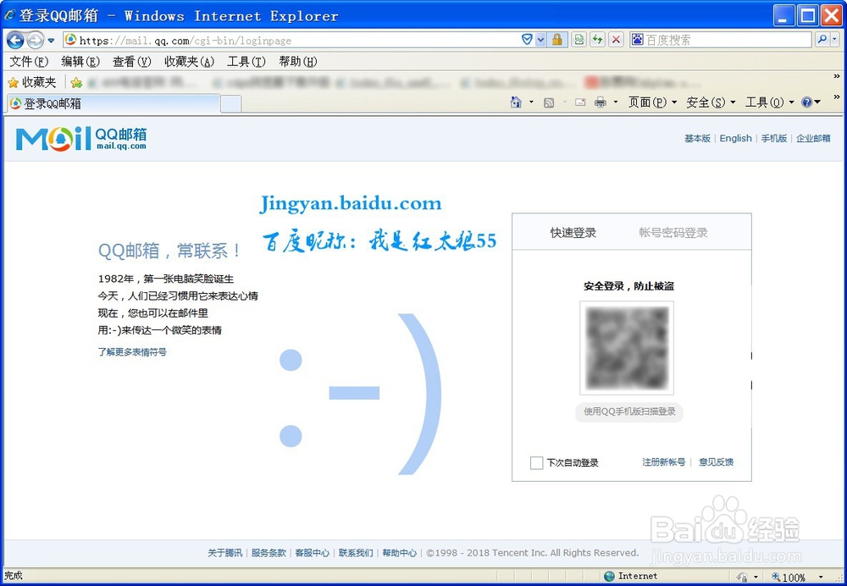
Task: Switch to the English version link
Action: pyautogui.click(x=735, y=138)
